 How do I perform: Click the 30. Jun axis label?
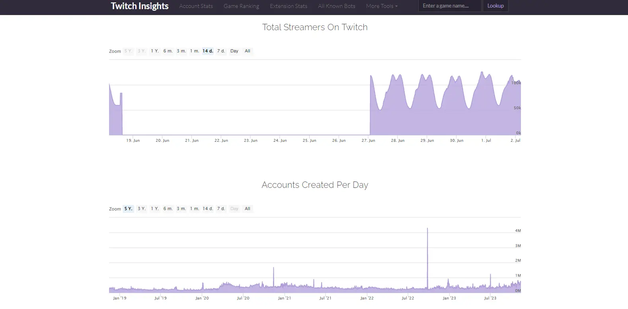click(x=456, y=141)
